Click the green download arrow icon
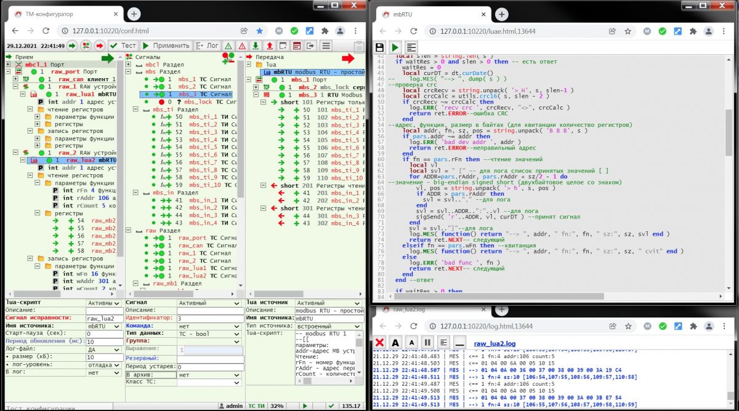 tap(256, 46)
